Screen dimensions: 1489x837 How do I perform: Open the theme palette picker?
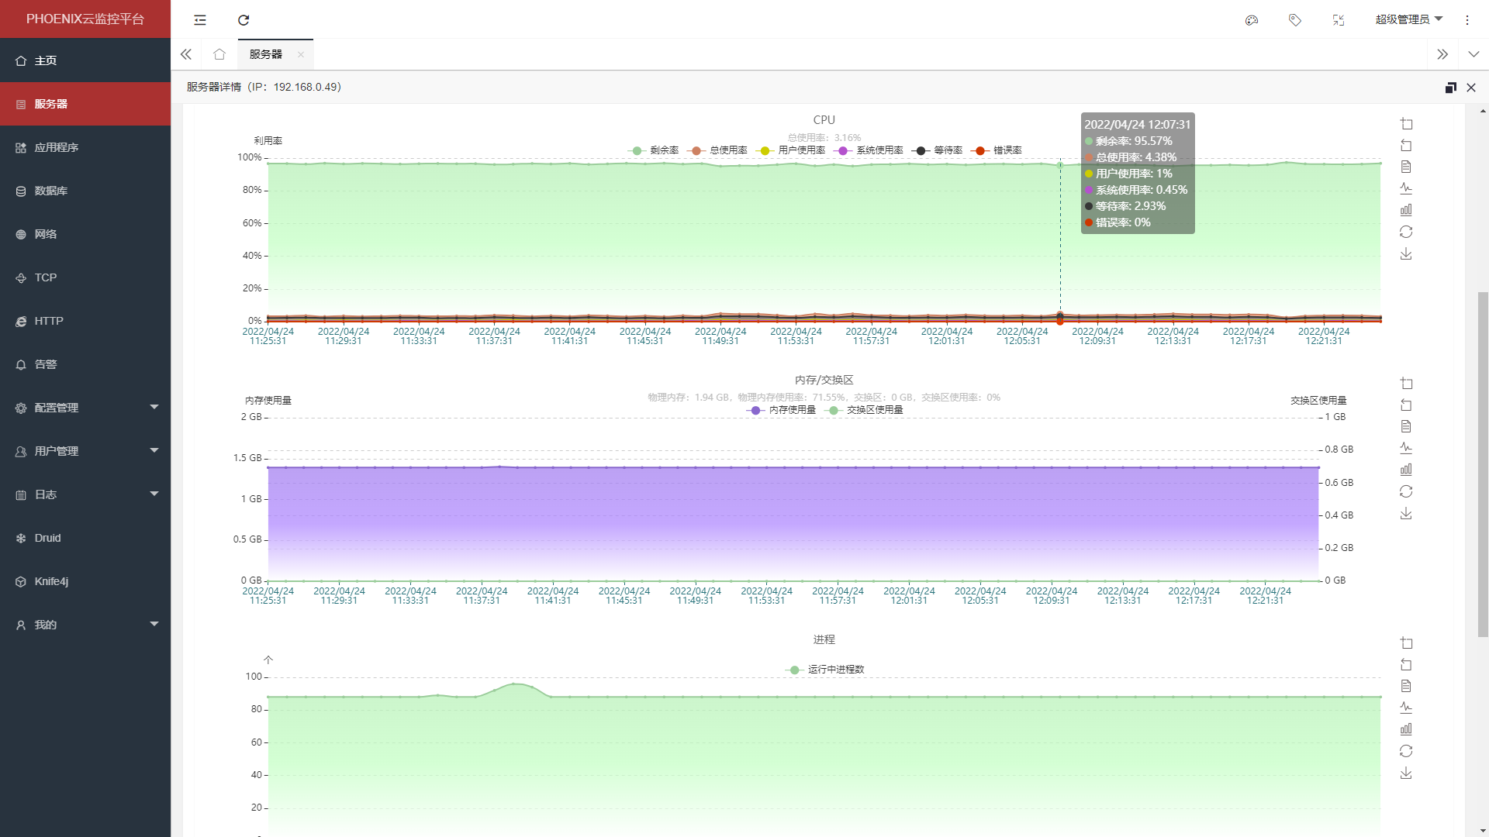point(1252,20)
